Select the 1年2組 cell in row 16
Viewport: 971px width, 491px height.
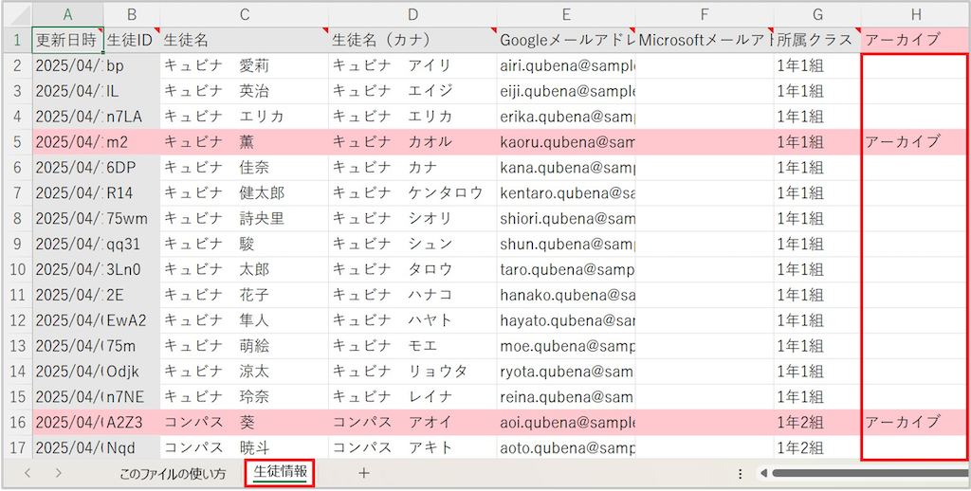816,422
